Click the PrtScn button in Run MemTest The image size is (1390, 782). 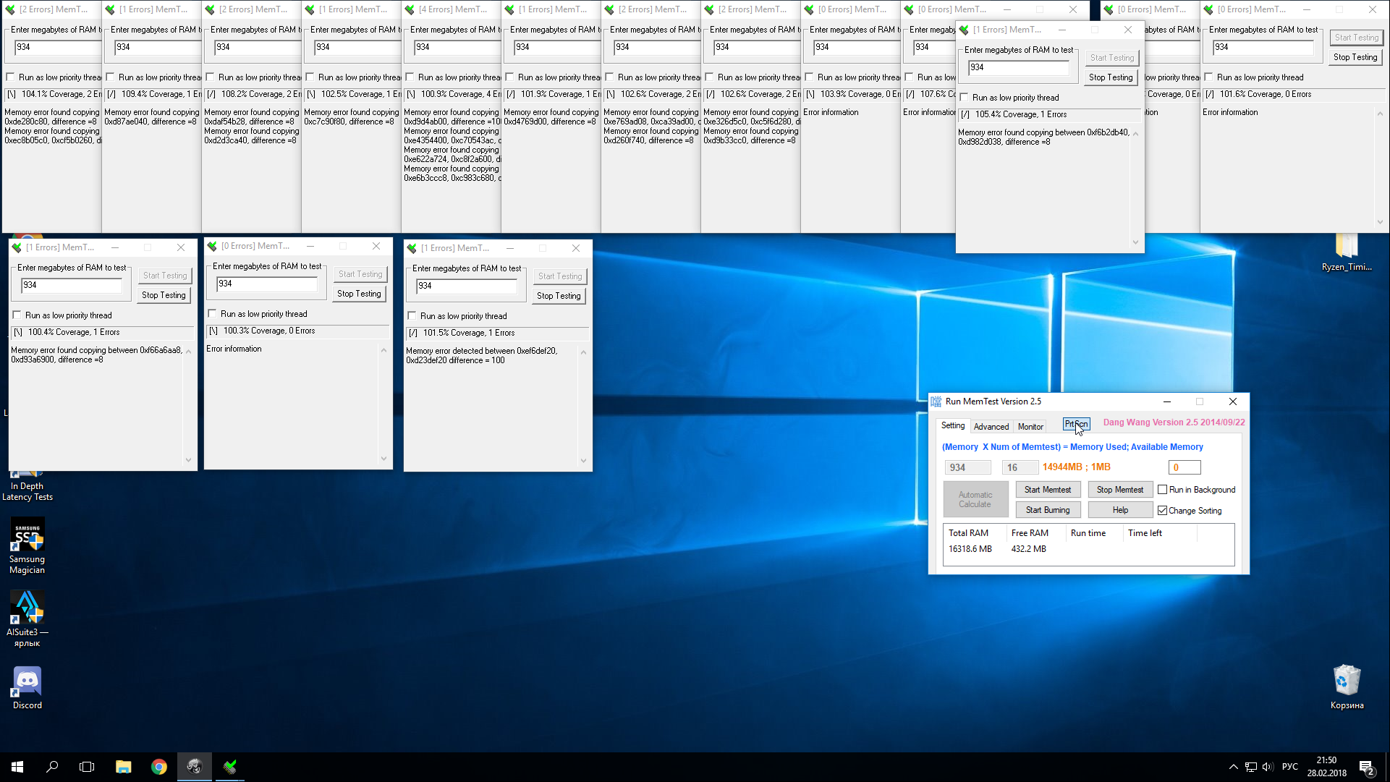click(x=1075, y=424)
